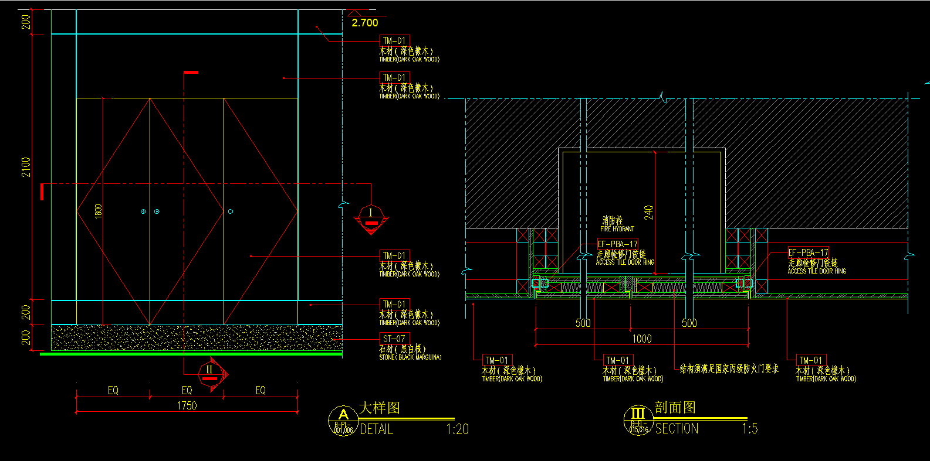This screenshot has width=930, height=461.
Task: Click the 2.700 elevation level label
Action: tap(365, 23)
